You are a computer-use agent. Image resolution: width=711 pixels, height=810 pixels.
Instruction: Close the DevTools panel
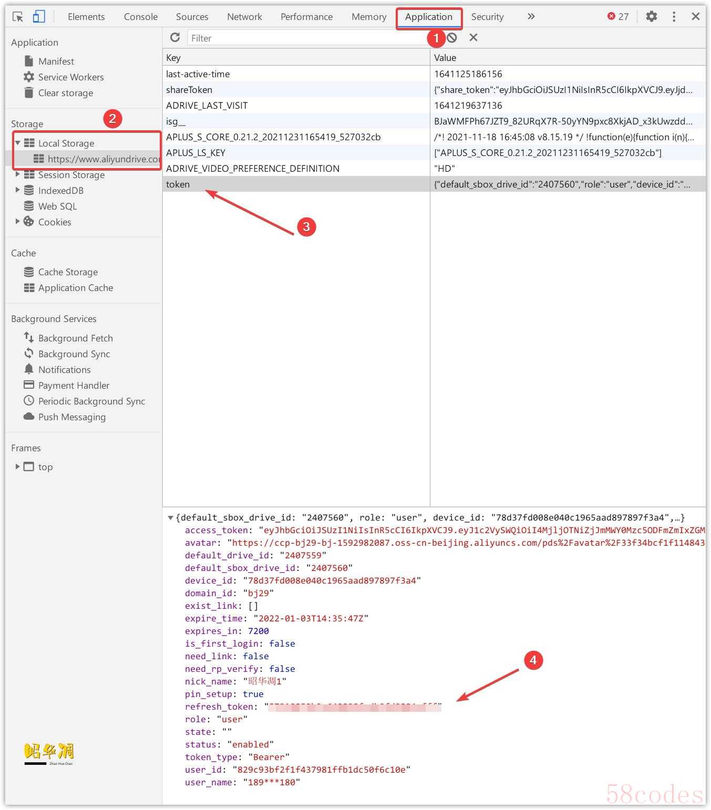pos(696,16)
